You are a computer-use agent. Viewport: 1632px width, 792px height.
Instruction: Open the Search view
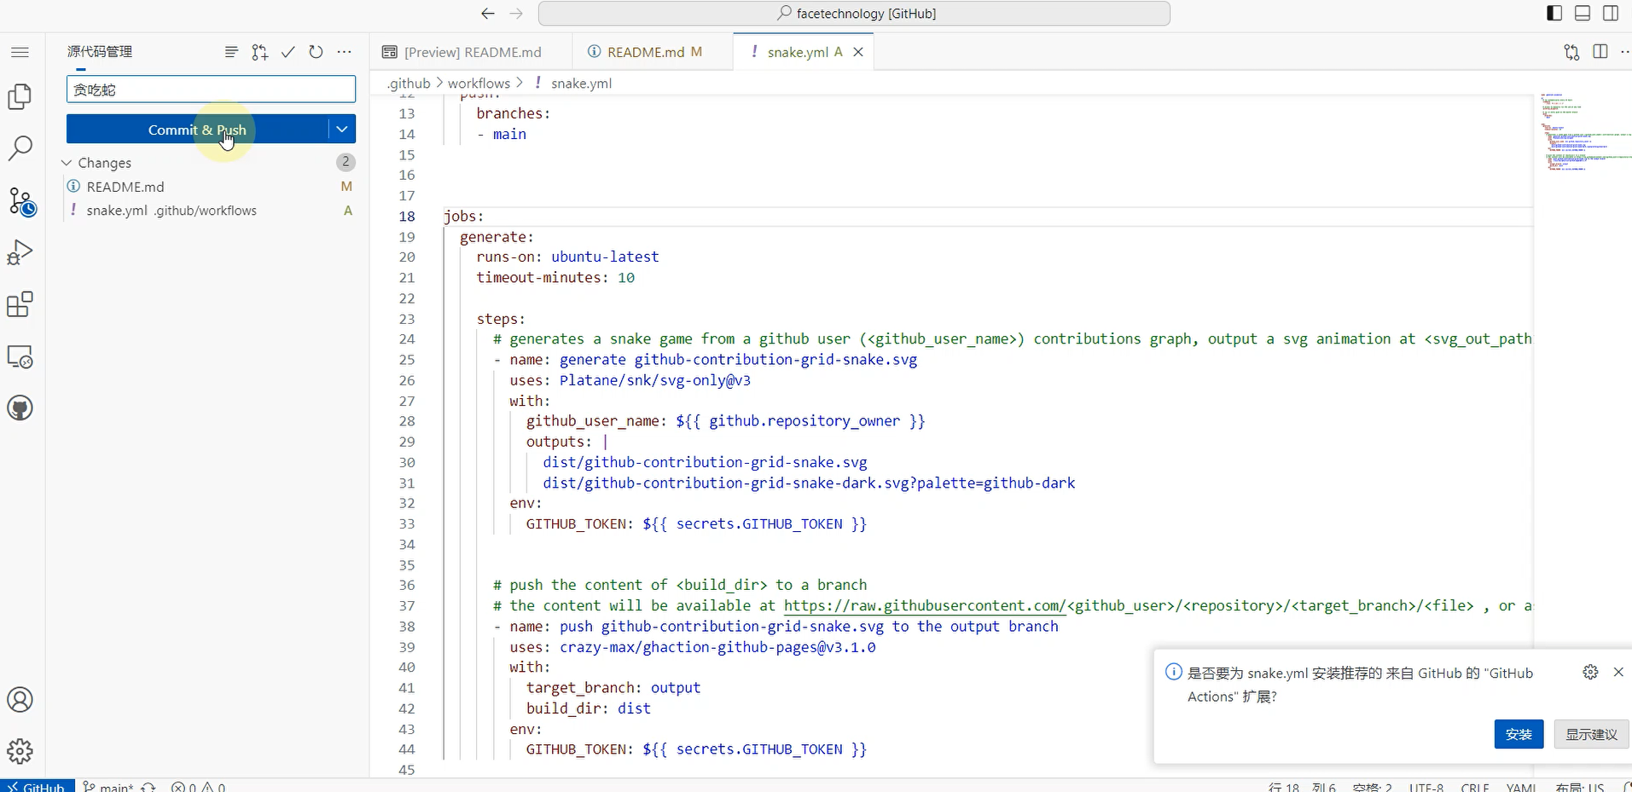pyautogui.click(x=20, y=148)
